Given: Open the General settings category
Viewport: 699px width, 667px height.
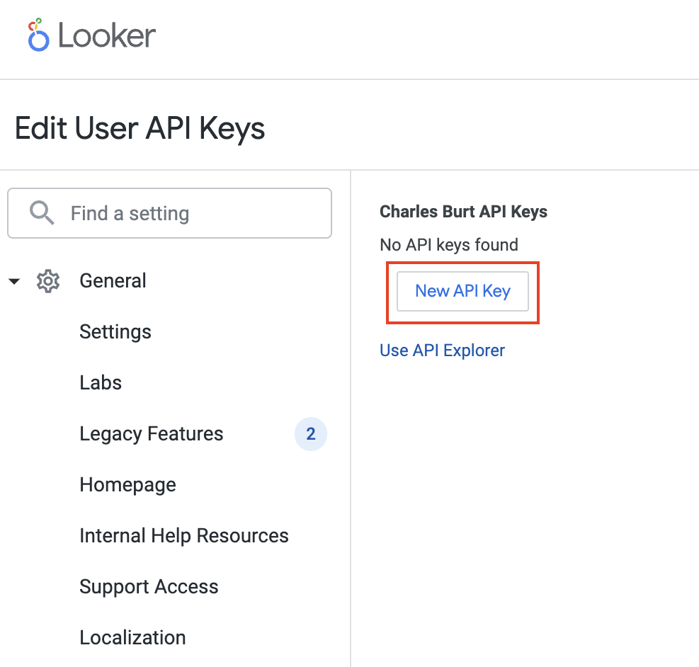Looking at the screenshot, I should (x=113, y=281).
